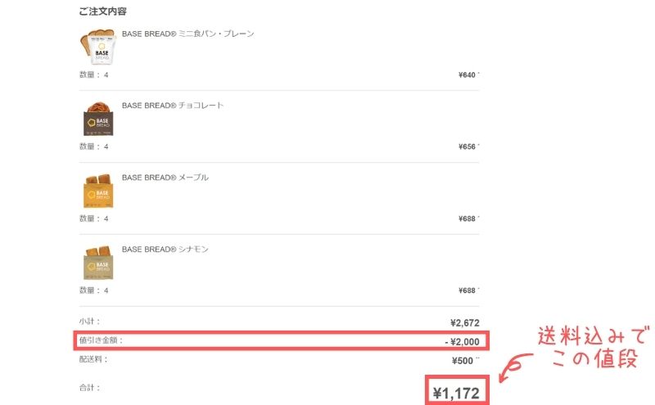Screen dimensions: 655x405
Task: Open the BASE BREAD チョコレート product name
Action: 173,106
